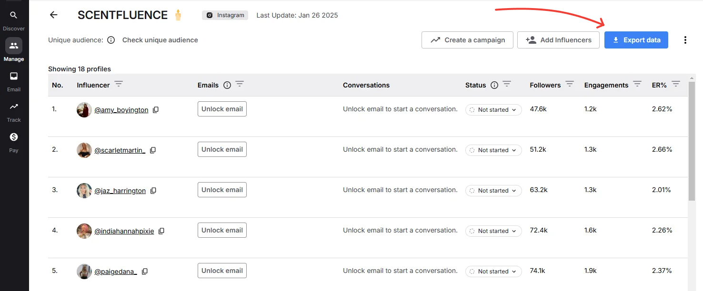
Task: Click the 74.1k followers value
Action: [x=538, y=271]
